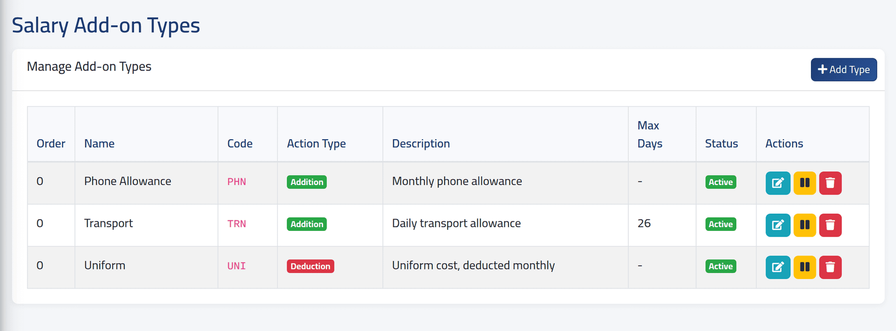Click Active status in Transport row
This screenshot has height=331, width=896.
[721, 224]
